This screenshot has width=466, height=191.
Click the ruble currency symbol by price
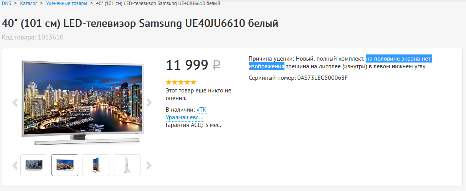[x=216, y=65]
